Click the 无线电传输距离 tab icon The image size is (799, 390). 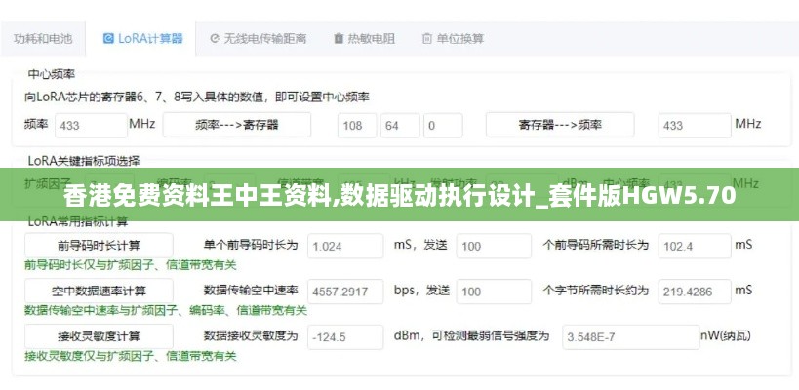point(215,39)
